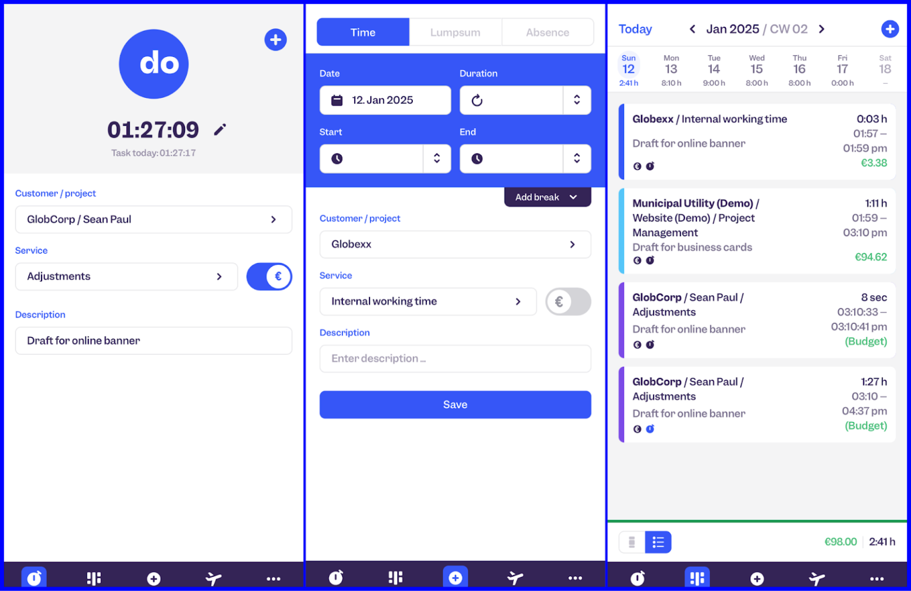Switch to the Absence tab
The width and height of the screenshot is (911, 591).
tap(547, 32)
